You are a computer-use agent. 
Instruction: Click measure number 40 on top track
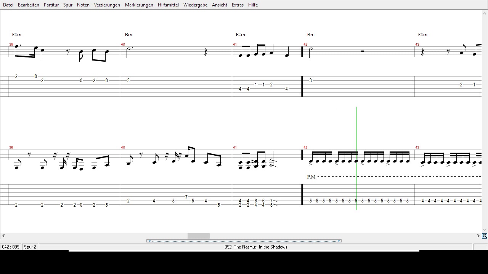(123, 45)
